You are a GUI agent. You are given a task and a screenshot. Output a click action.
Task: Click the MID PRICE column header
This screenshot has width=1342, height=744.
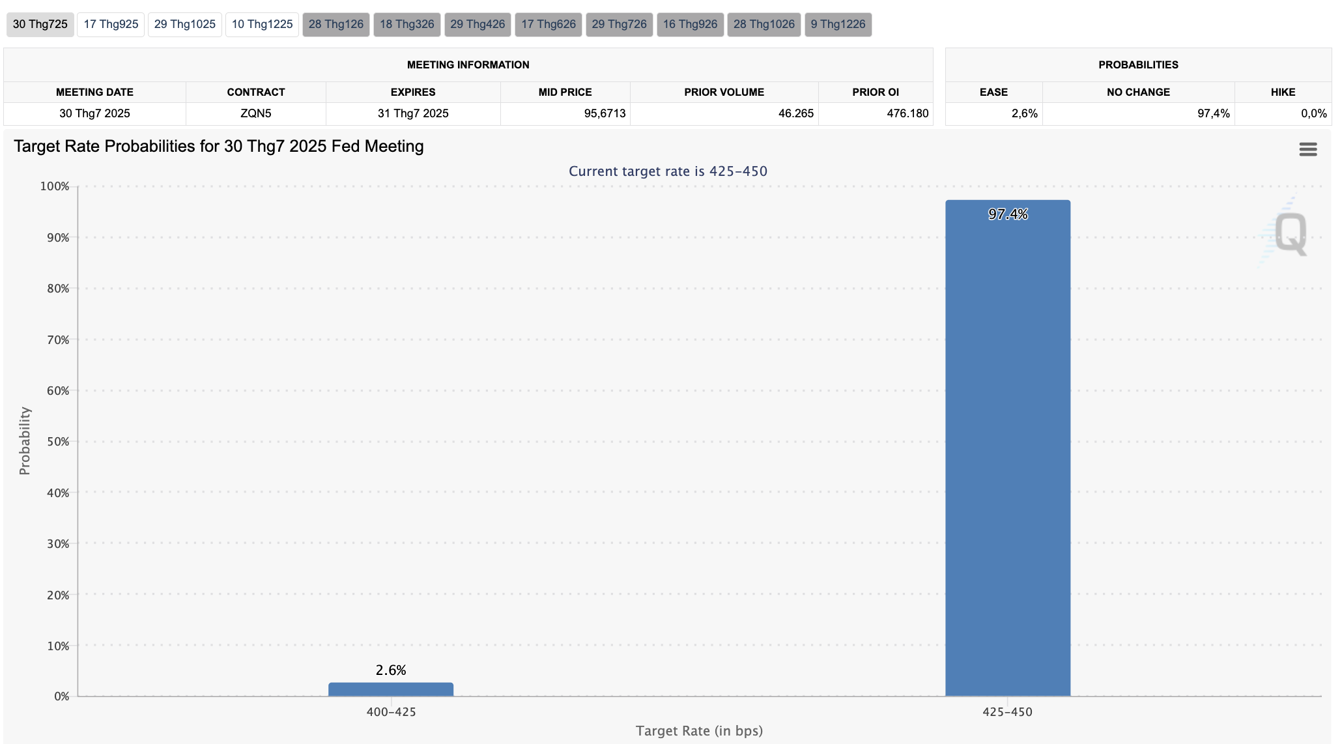coord(565,92)
